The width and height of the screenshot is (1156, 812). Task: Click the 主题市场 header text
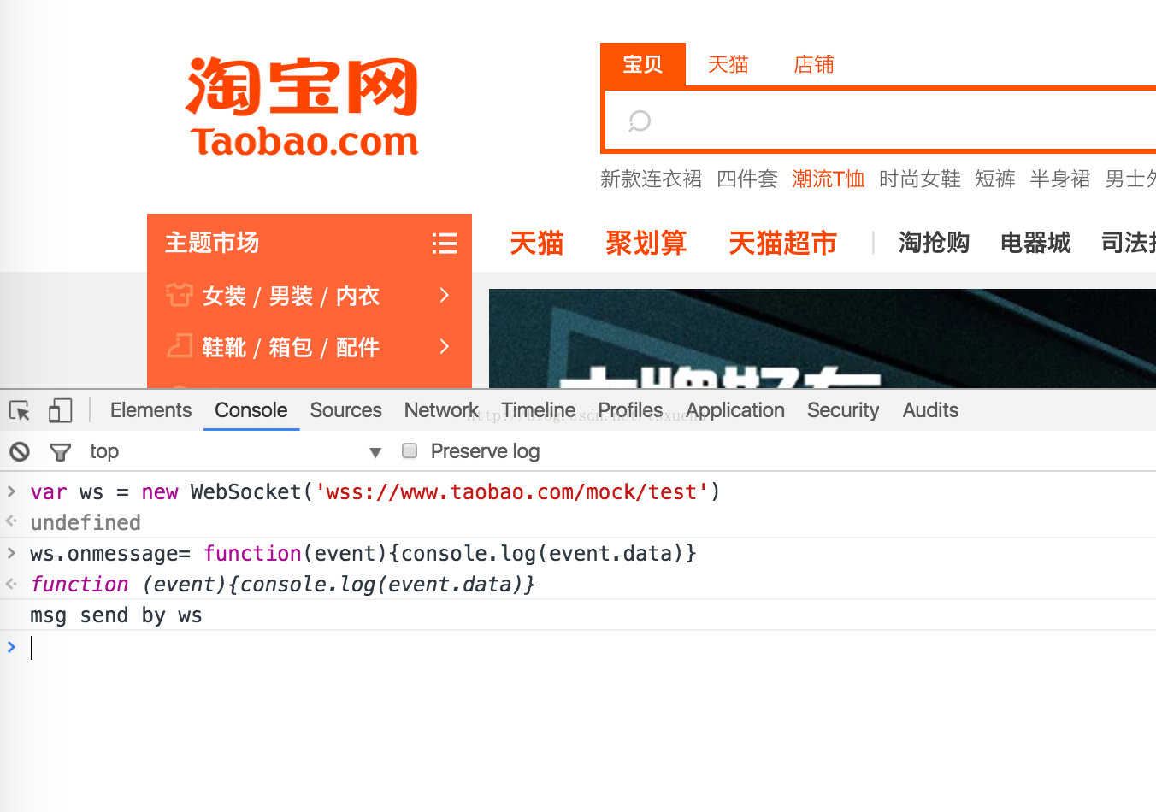coord(212,243)
